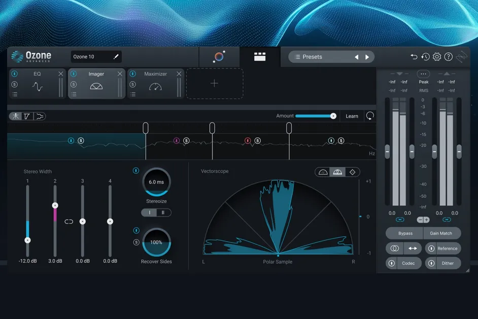This screenshot has width=478, height=319.
Task: Click the reset circular arrow beside Learn
Action: [x=370, y=116]
